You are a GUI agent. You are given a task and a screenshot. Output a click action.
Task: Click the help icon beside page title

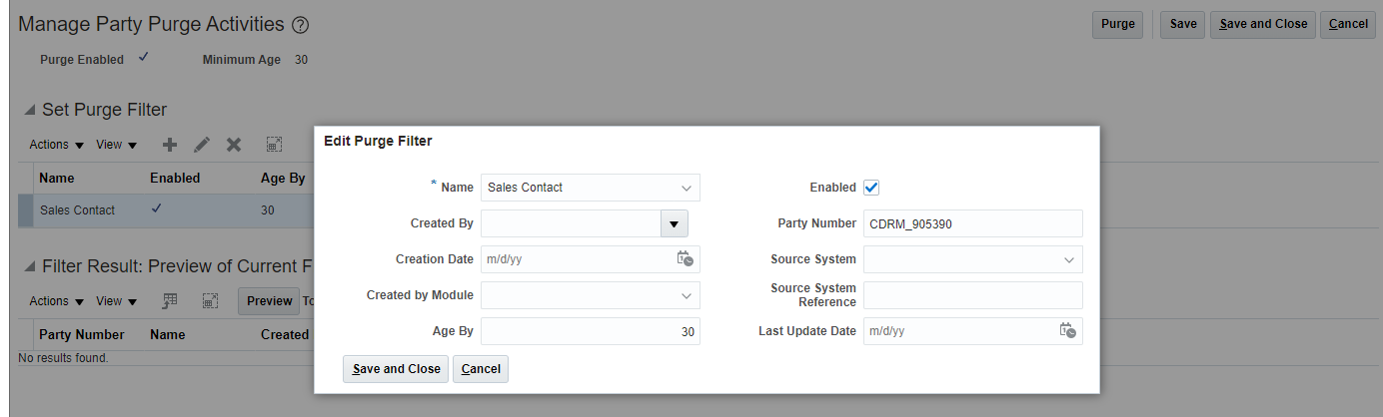[300, 25]
